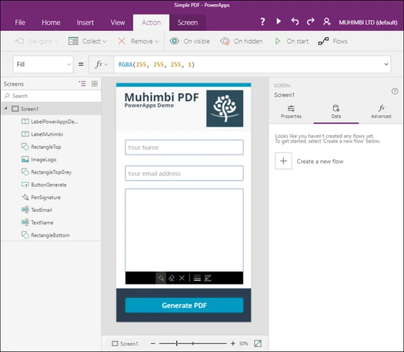
Task: Switch to the Action tab
Action: [151, 23]
